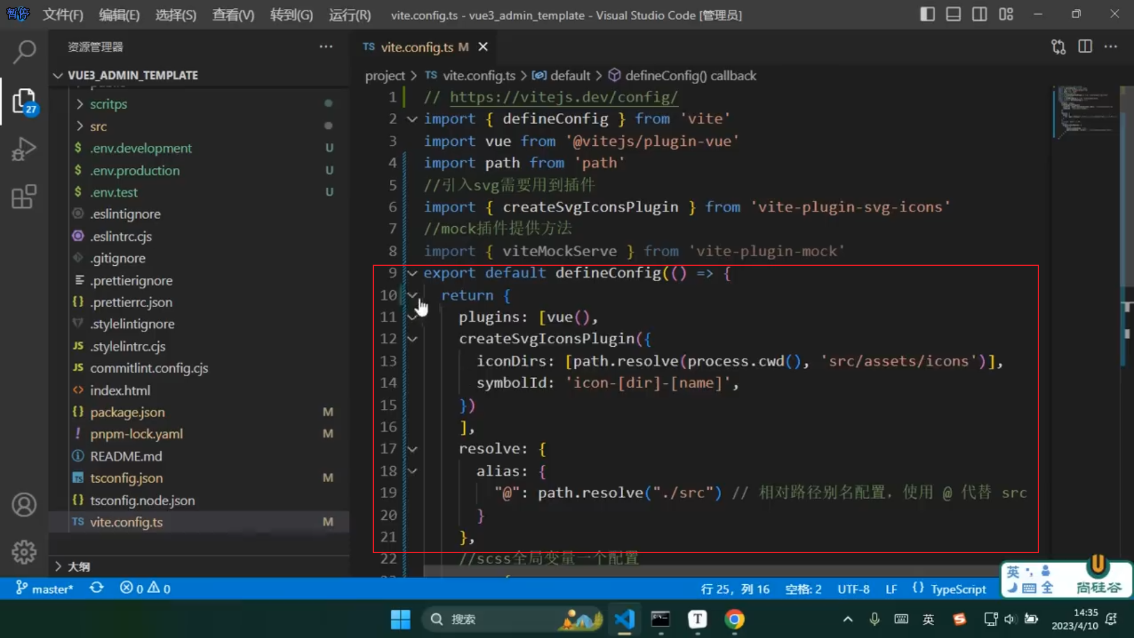
Task: Open the 选择(S) menu
Action: (175, 15)
